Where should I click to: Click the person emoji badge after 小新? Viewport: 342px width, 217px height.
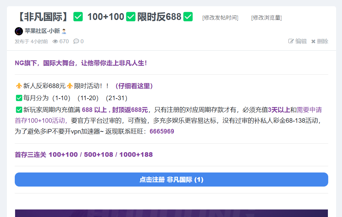[x=64, y=31]
